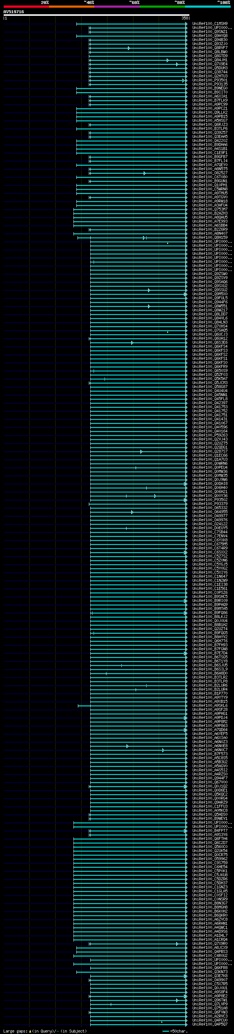Select hit label UniRef100_Q1EC66
This screenshot has width=234, height=1034.
210,455
